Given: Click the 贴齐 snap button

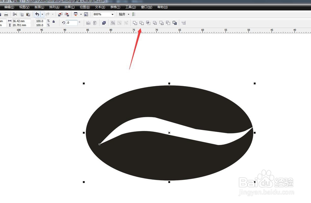Looking at the screenshot, I should [122, 14].
